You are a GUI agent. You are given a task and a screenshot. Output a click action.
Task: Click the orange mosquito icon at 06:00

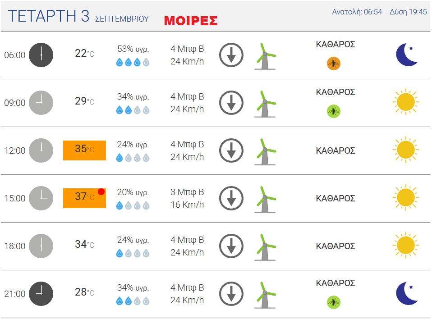click(x=333, y=64)
